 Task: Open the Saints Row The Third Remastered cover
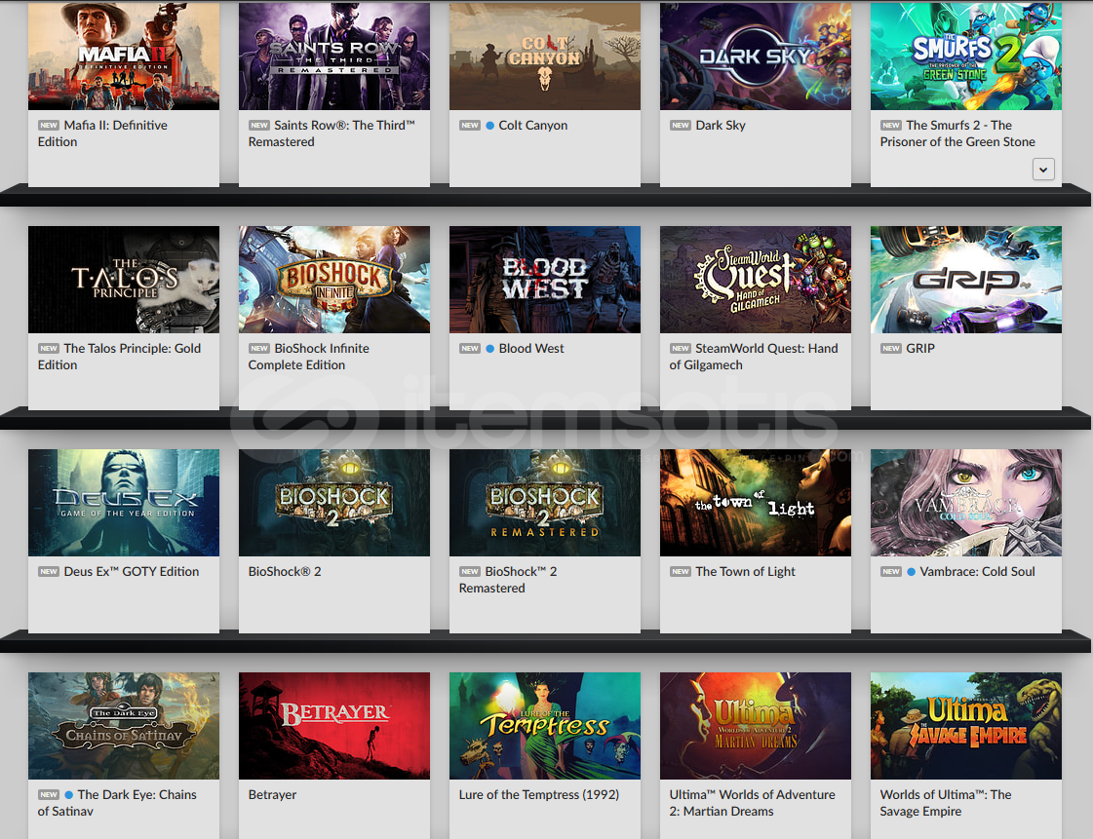[x=334, y=57]
